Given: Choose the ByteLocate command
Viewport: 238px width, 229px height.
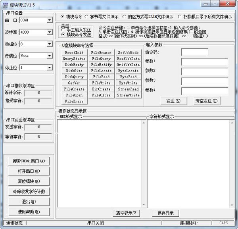Looking at the screenshot, I should [x=129, y=71].
